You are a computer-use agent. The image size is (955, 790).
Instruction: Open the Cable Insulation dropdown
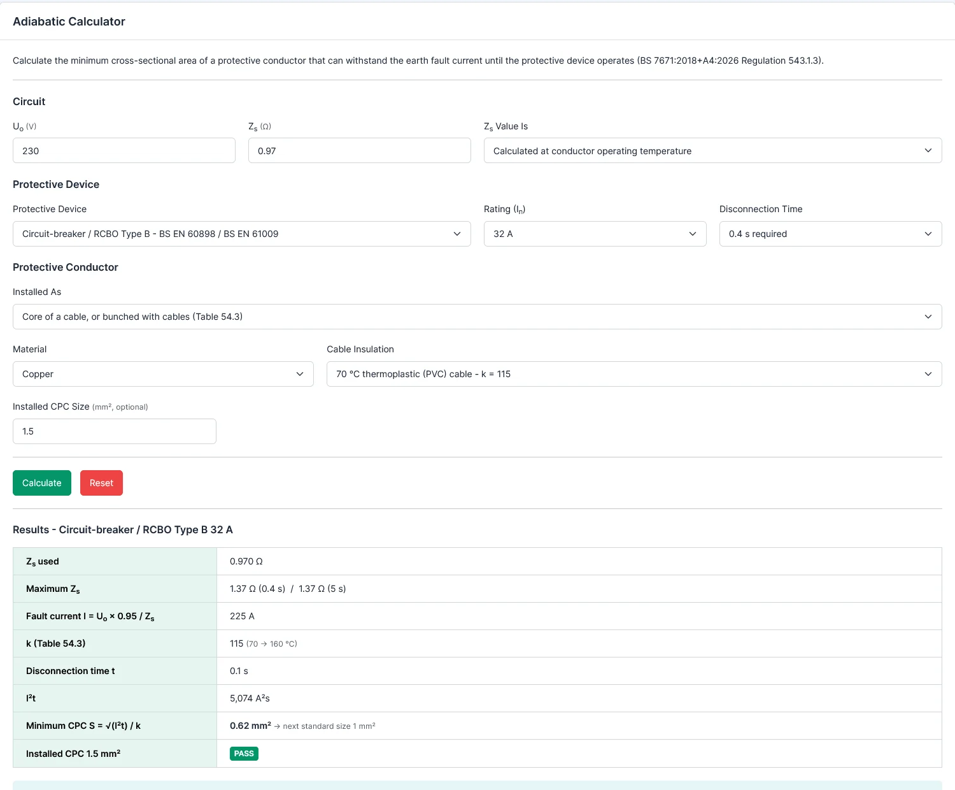pyautogui.click(x=634, y=374)
